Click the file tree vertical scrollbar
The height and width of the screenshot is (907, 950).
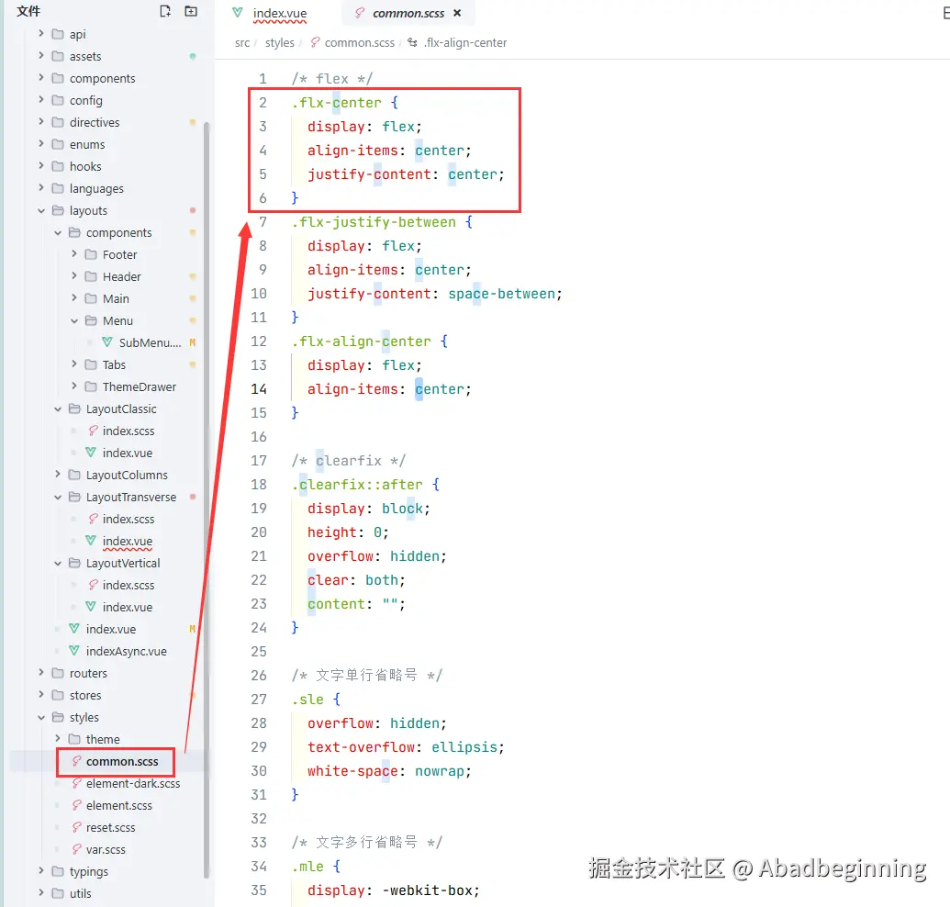pyautogui.click(x=207, y=500)
